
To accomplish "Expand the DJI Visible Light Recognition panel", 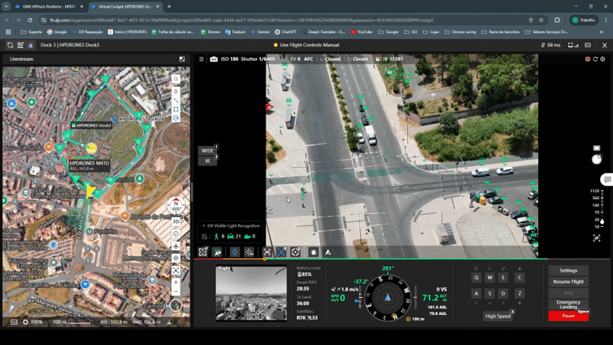I will pyautogui.click(x=204, y=225).
